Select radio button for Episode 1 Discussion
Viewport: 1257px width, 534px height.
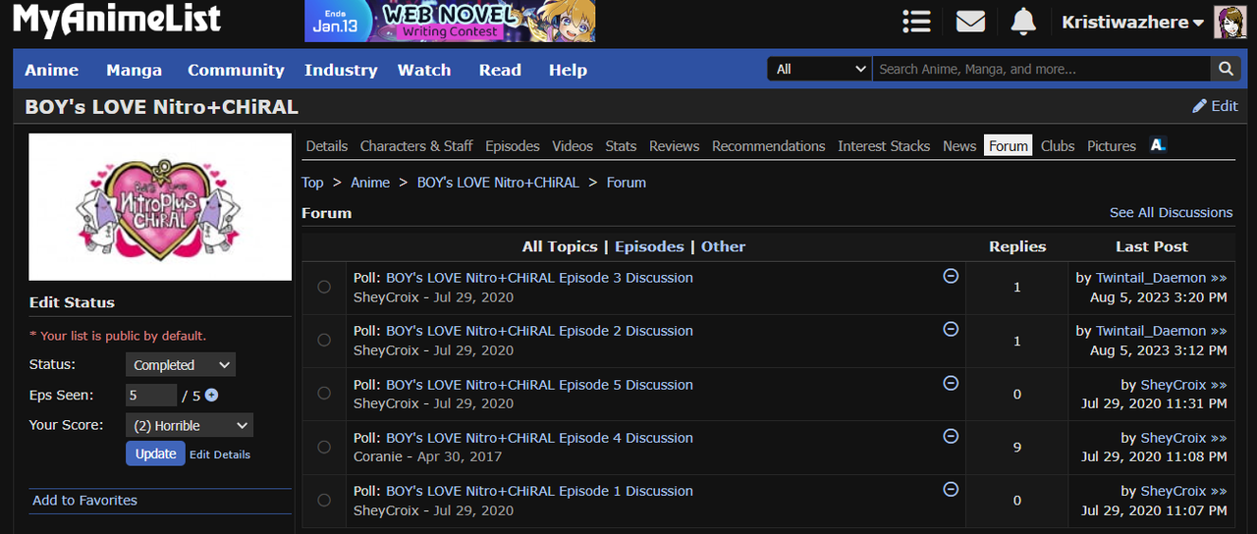[324, 500]
